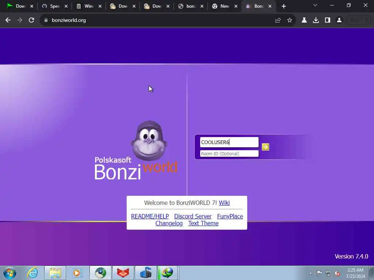Bookmark this page with the star
The image size is (374, 280).
pos(290,20)
